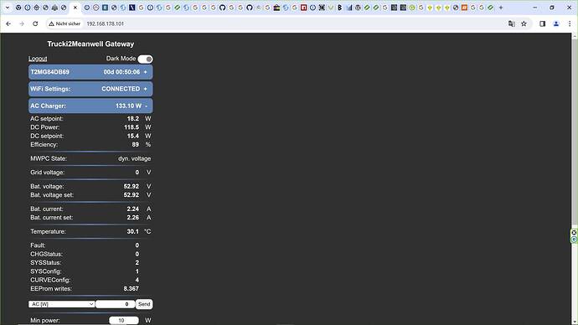Viewport: 578px width, 325px height.
Task: Click the lower extension icon at right edge
Action: click(574, 240)
